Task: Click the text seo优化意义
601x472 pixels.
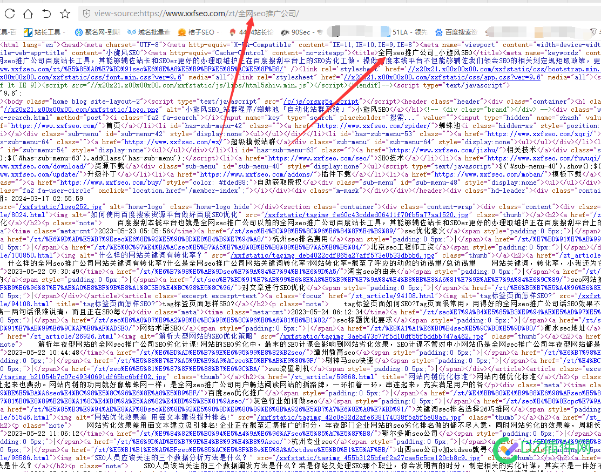Action: (425, 231)
